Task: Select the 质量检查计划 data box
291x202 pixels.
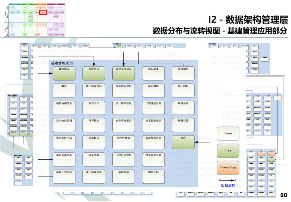Action: [x=153, y=142]
